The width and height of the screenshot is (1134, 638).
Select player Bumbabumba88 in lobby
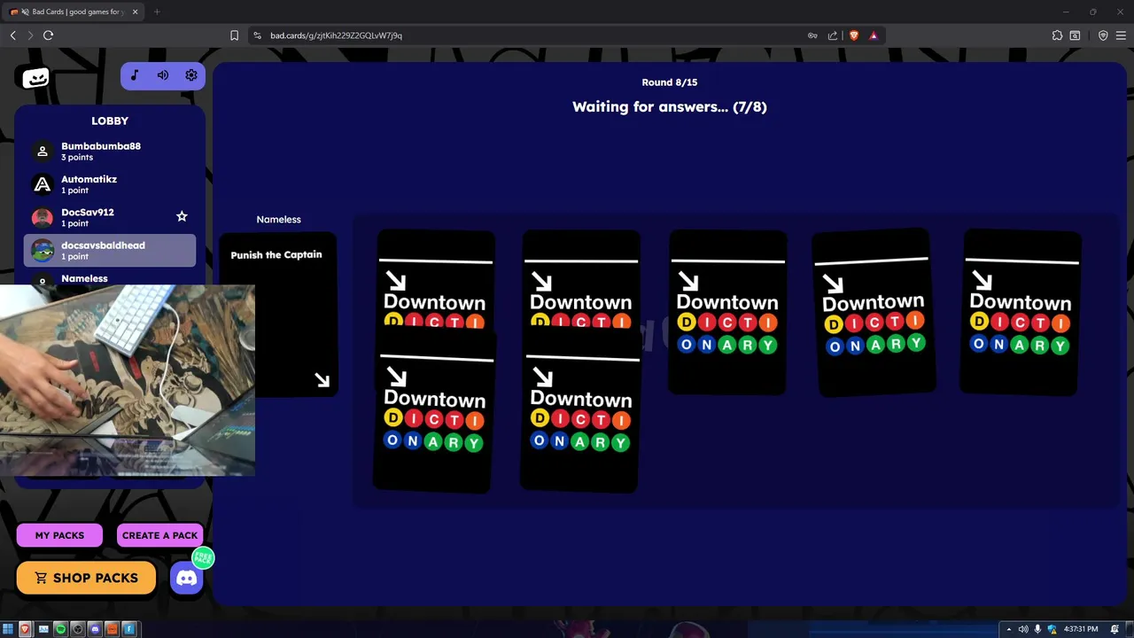(x=110, y=151)
